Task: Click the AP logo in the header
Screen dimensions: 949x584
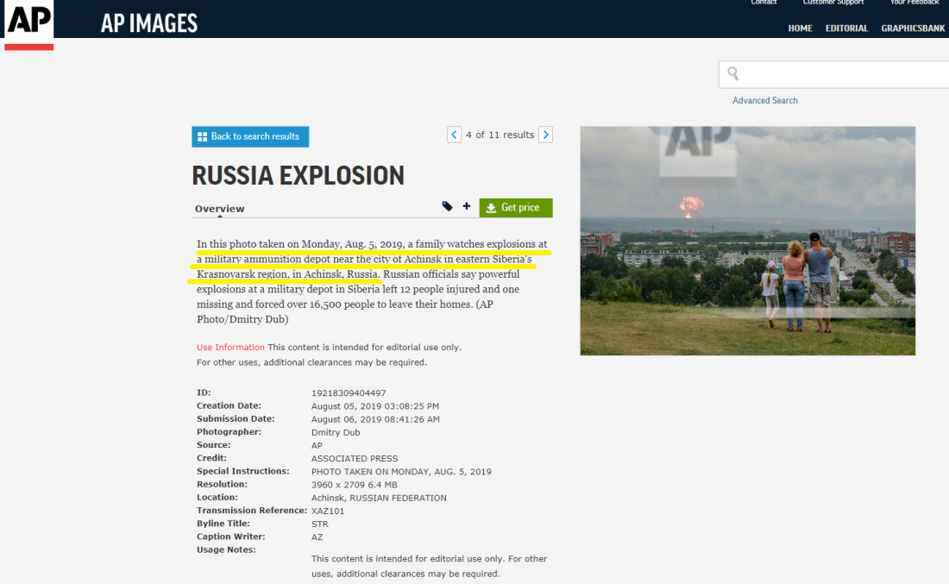Action: pos(29,24)
